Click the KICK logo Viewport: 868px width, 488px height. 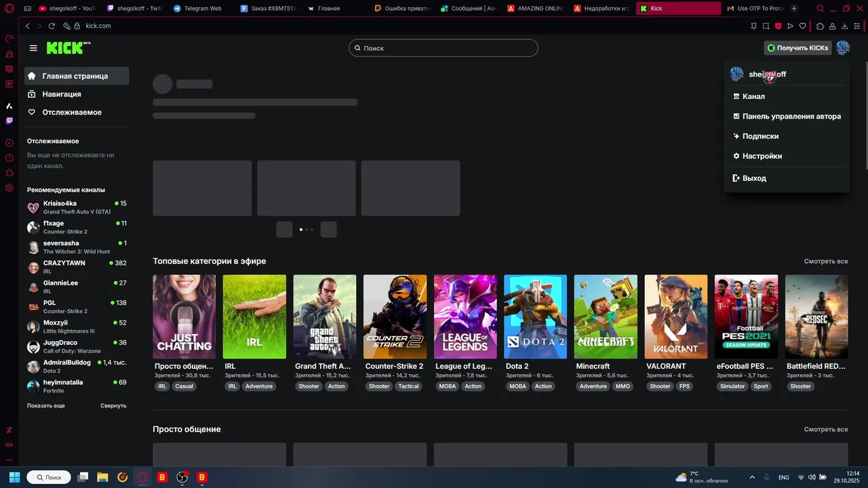pyautogui.click(x=68, y=47)
